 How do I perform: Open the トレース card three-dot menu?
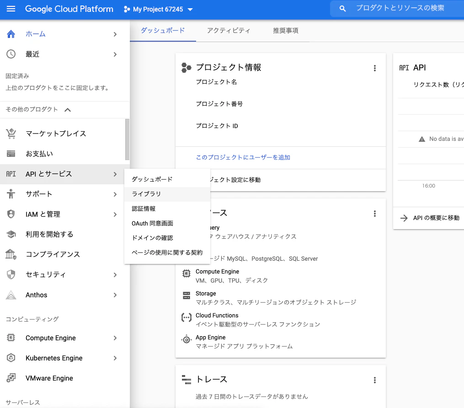(x=375, y=380)
